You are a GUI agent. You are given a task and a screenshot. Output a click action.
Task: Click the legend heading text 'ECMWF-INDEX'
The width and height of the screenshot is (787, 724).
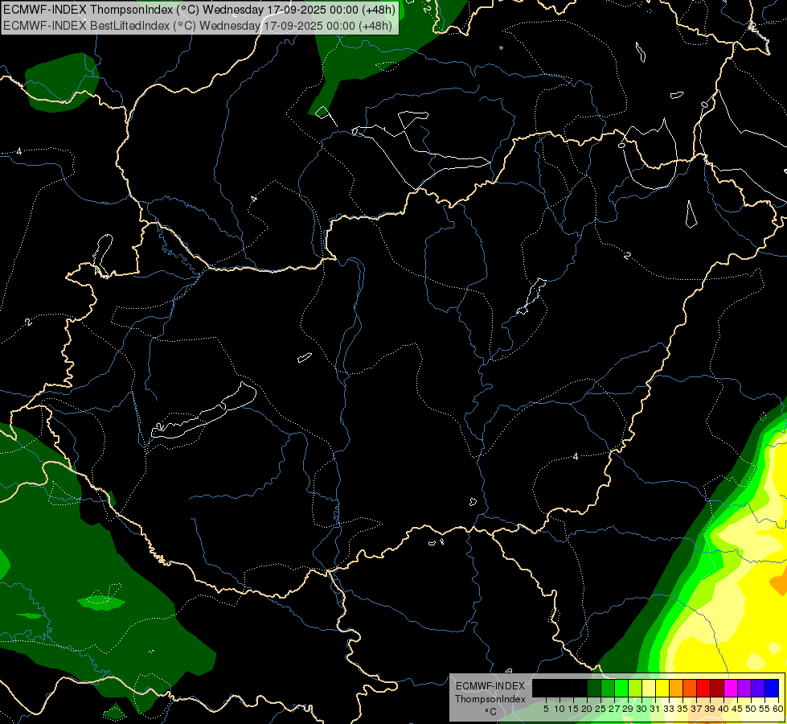(x=490, y=686)
